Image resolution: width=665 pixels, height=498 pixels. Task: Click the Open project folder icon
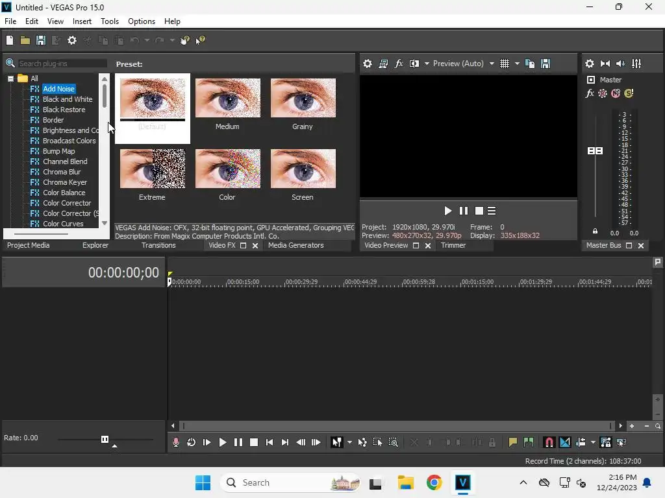[25, 40]
